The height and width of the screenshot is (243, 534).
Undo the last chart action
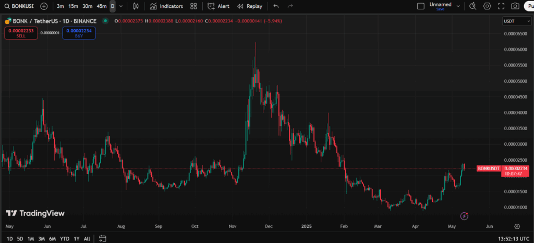[276, 6]
